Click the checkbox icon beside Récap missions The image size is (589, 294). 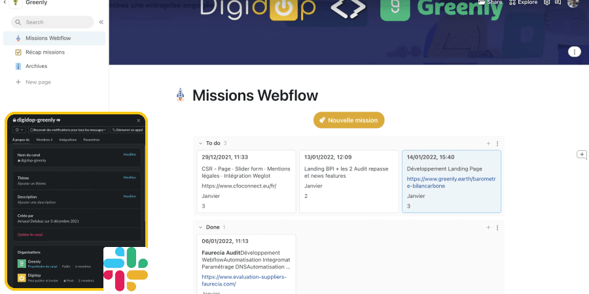pos(18,52)
